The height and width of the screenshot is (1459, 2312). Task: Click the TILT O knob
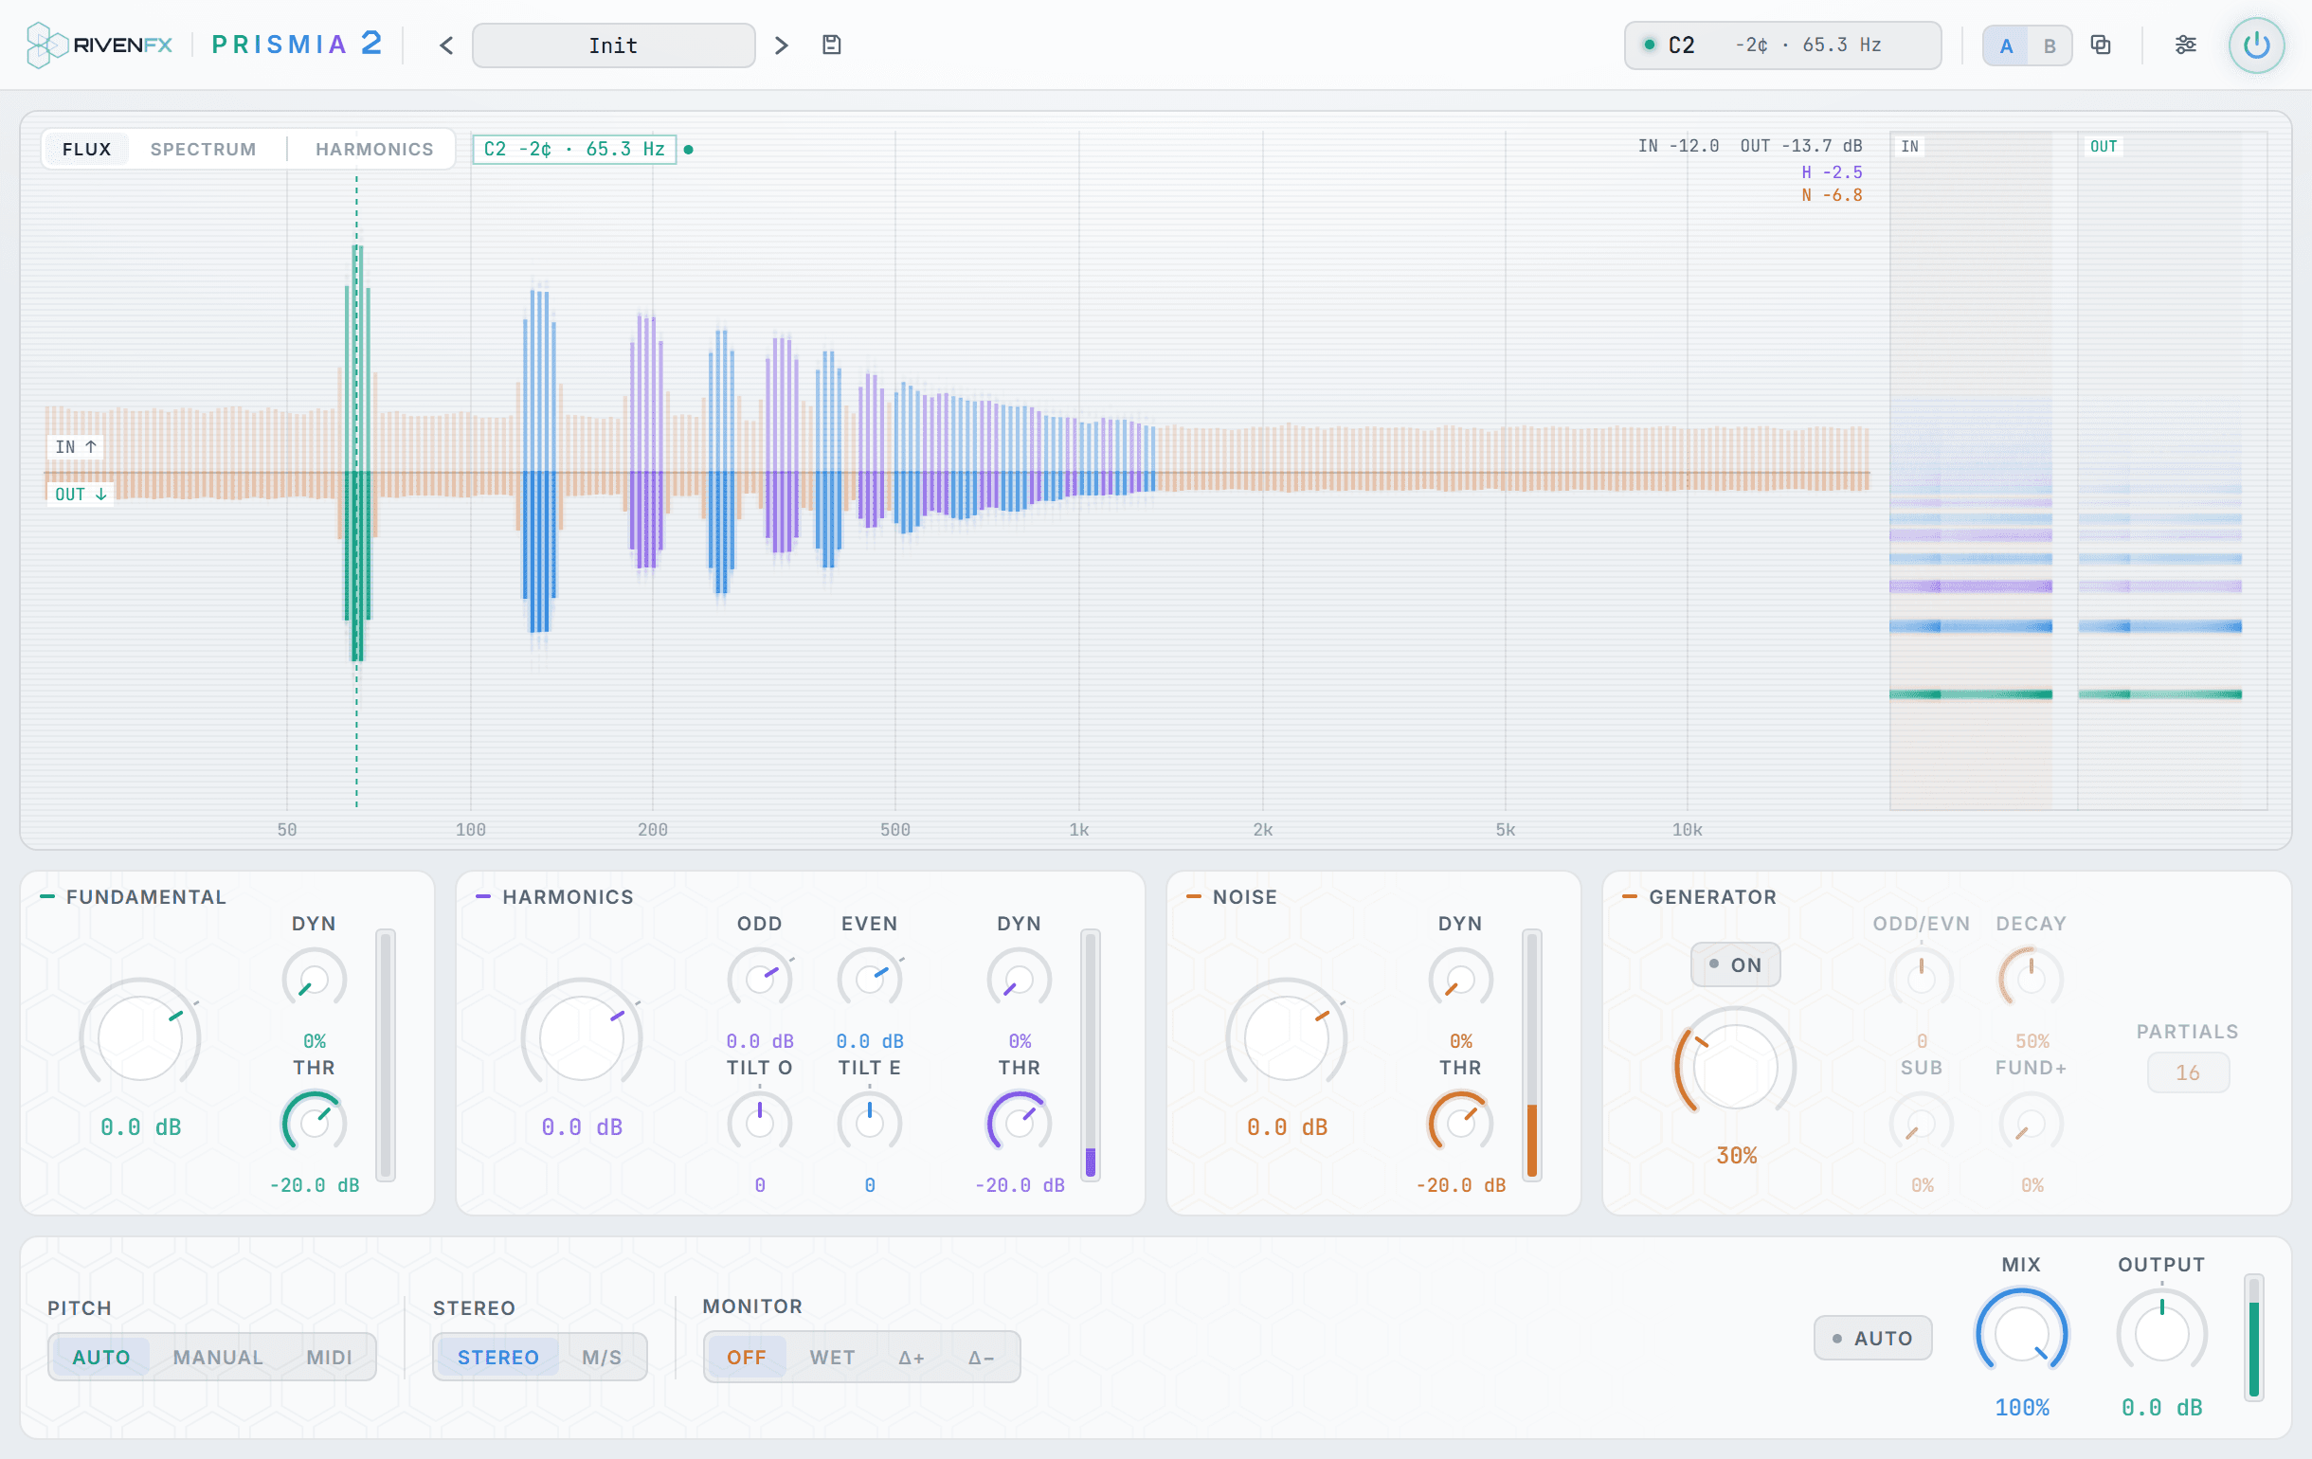760,1122
